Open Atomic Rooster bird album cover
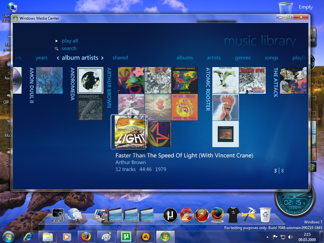 point(226,80)
